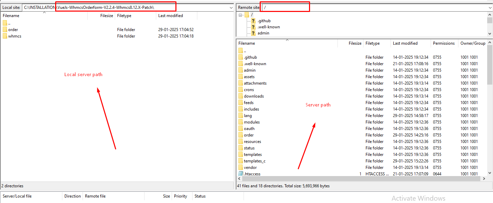Click into the Remote site path field
The height and width of the screenshot is (203, 493).
click(373, 8)
